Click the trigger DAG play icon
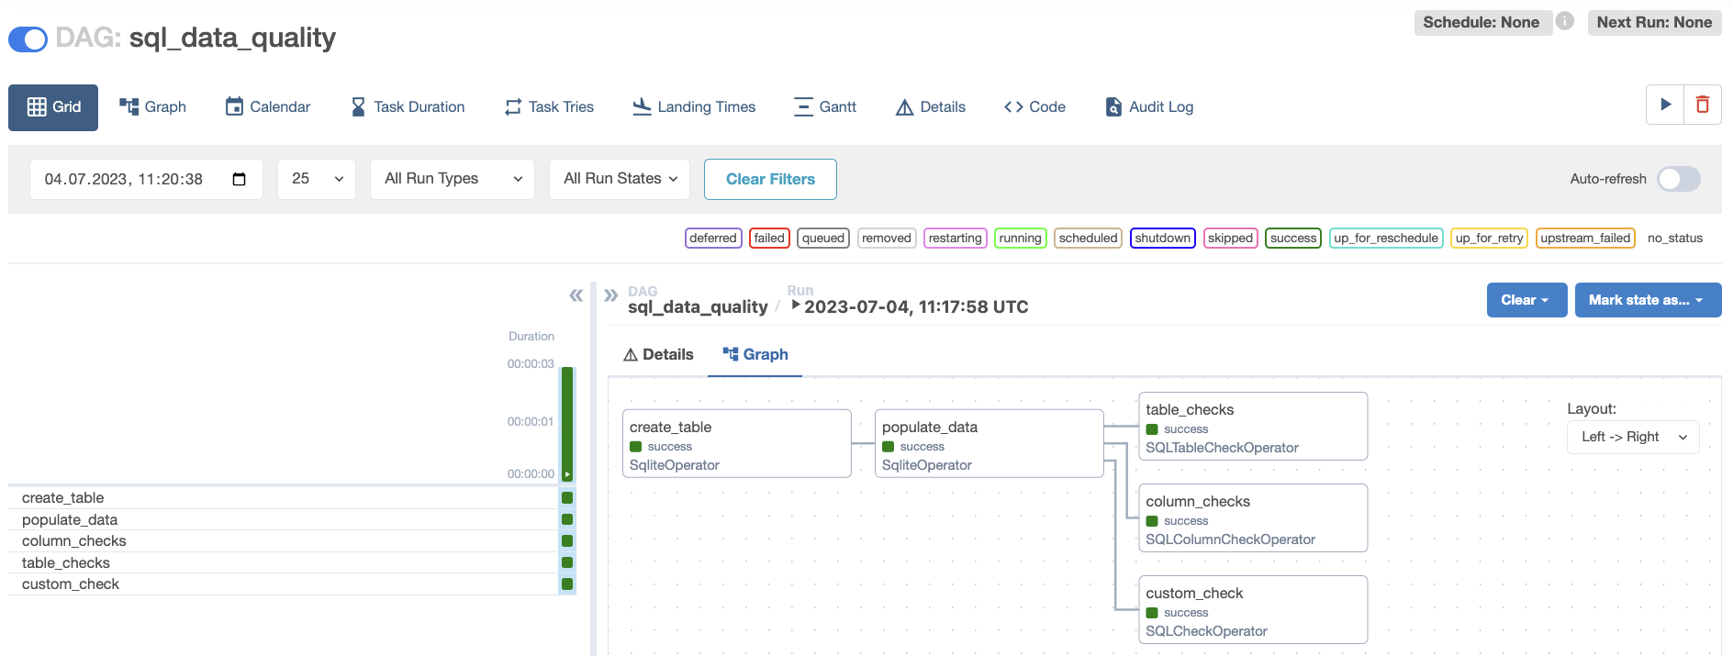Image resolution: width=1733 pixels, height=656 pixels. (x=1665, y=105)
